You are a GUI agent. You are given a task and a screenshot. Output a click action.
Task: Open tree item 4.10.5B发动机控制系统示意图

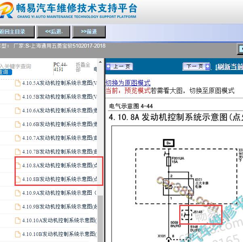tap(59, 97)
